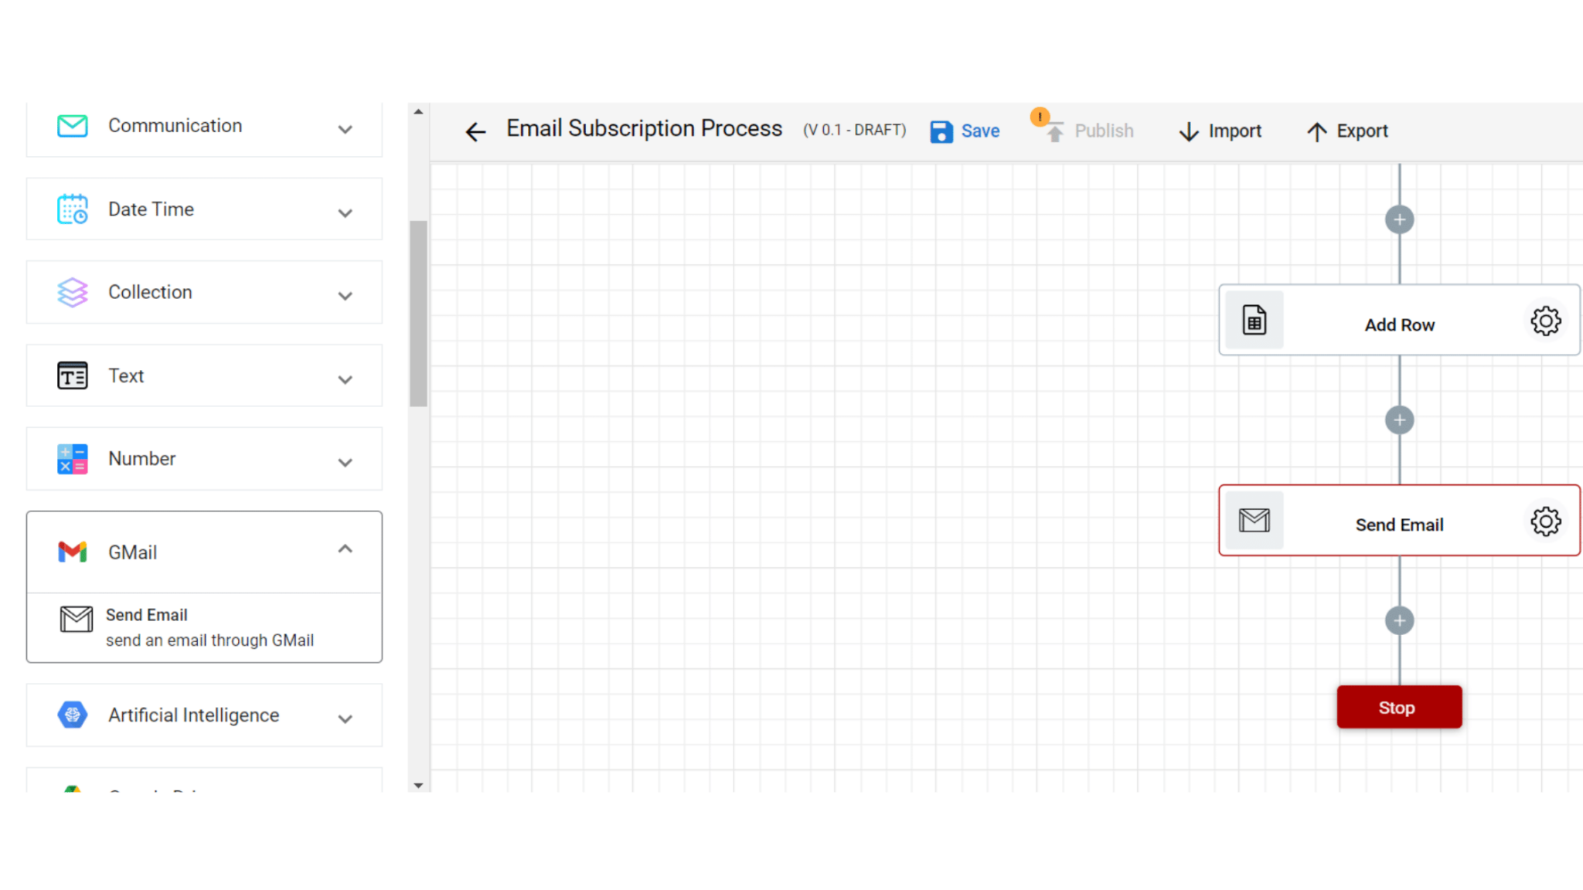Click the Date Time calendar icon
Screen dimensions: 1583x890
[x=73, y=209]
